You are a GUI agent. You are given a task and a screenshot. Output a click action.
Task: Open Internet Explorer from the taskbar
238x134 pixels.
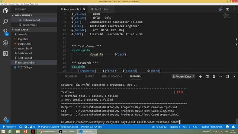[x=10, y=131]
